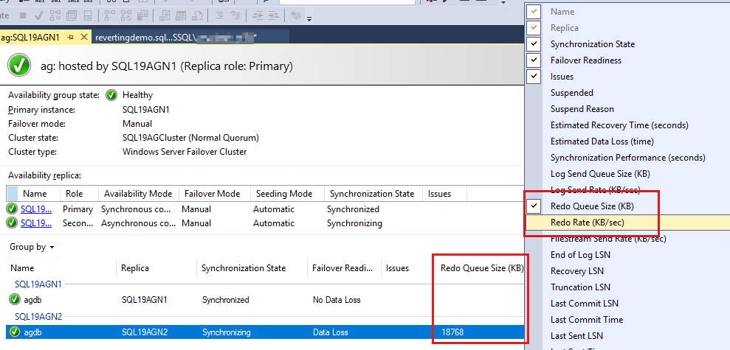Enable the Last Sent LSN column
This screenshot has height=350, width=730.
(576, 335)
